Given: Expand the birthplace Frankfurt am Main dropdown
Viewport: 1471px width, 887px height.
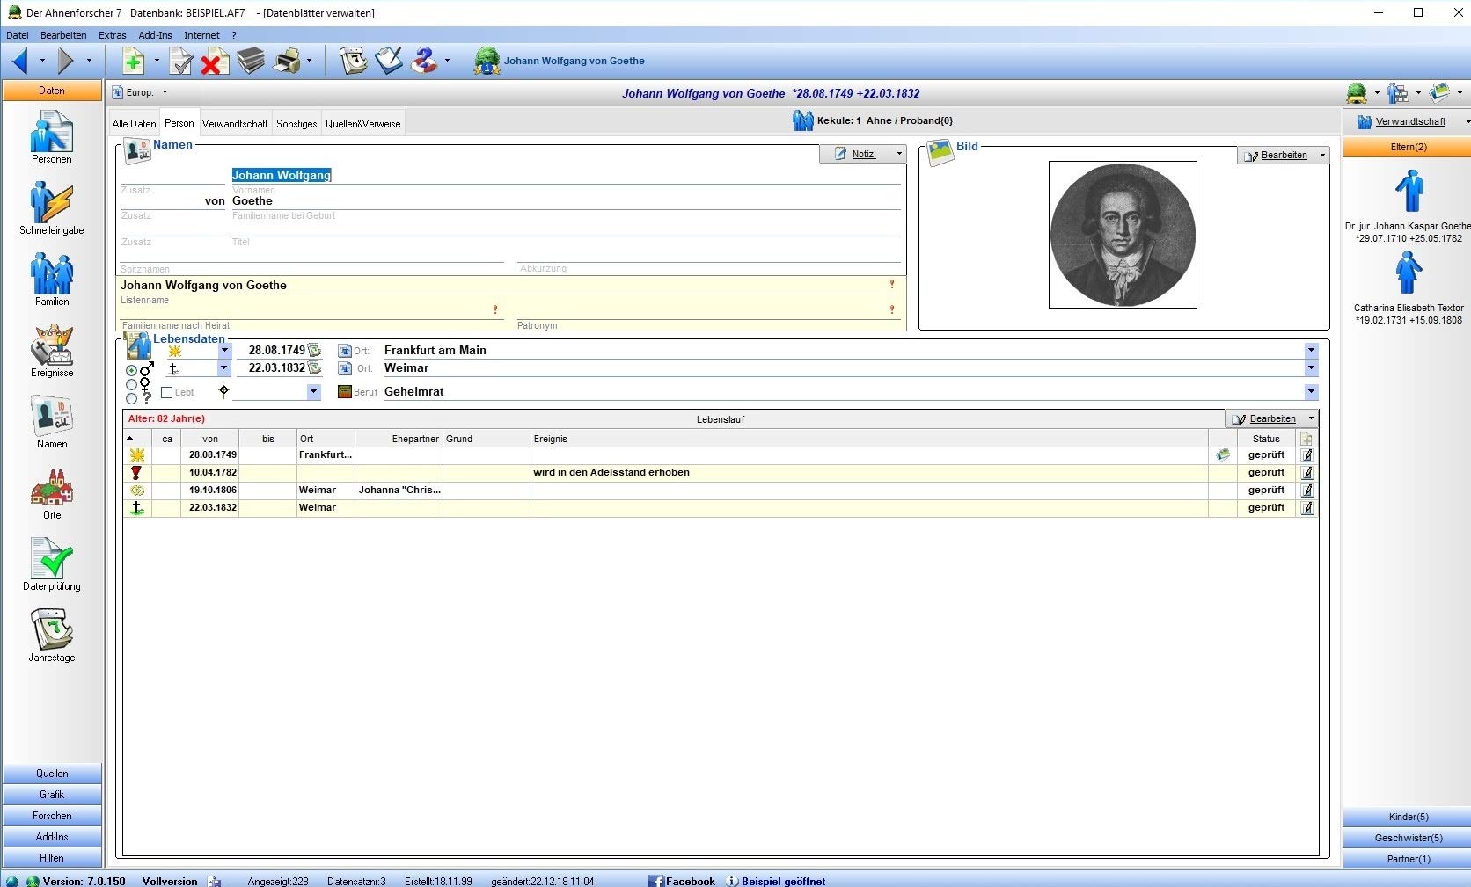Looking at the screenshot, I should 1311,350.
